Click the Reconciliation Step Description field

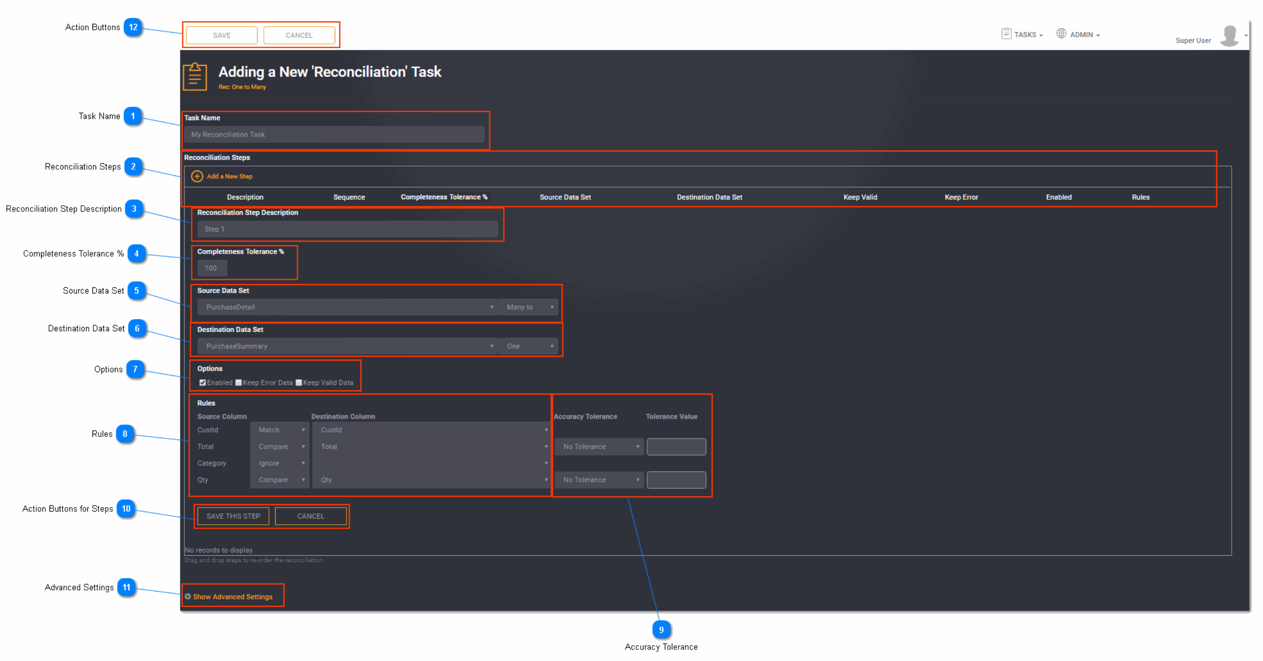click(347, 230)
